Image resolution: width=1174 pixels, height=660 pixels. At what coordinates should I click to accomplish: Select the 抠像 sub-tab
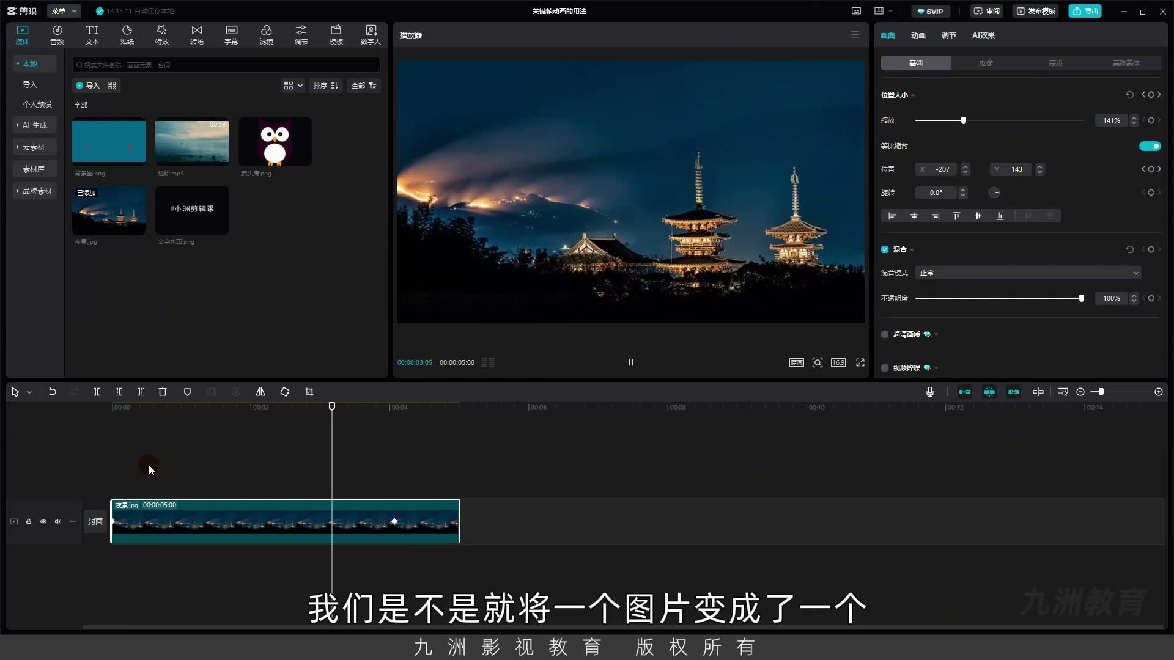coord(986,63)
